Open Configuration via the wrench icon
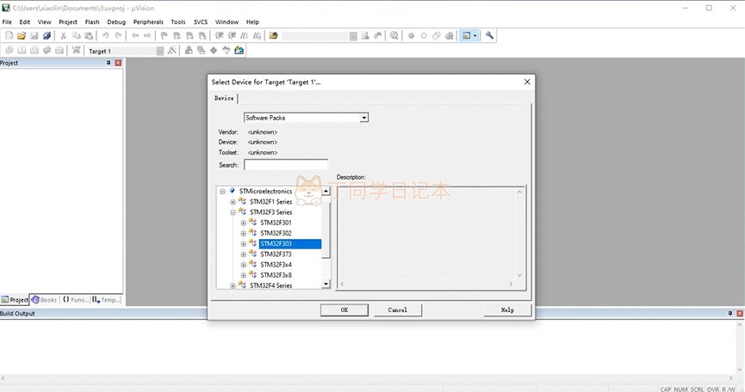 (x=489, y=36)
